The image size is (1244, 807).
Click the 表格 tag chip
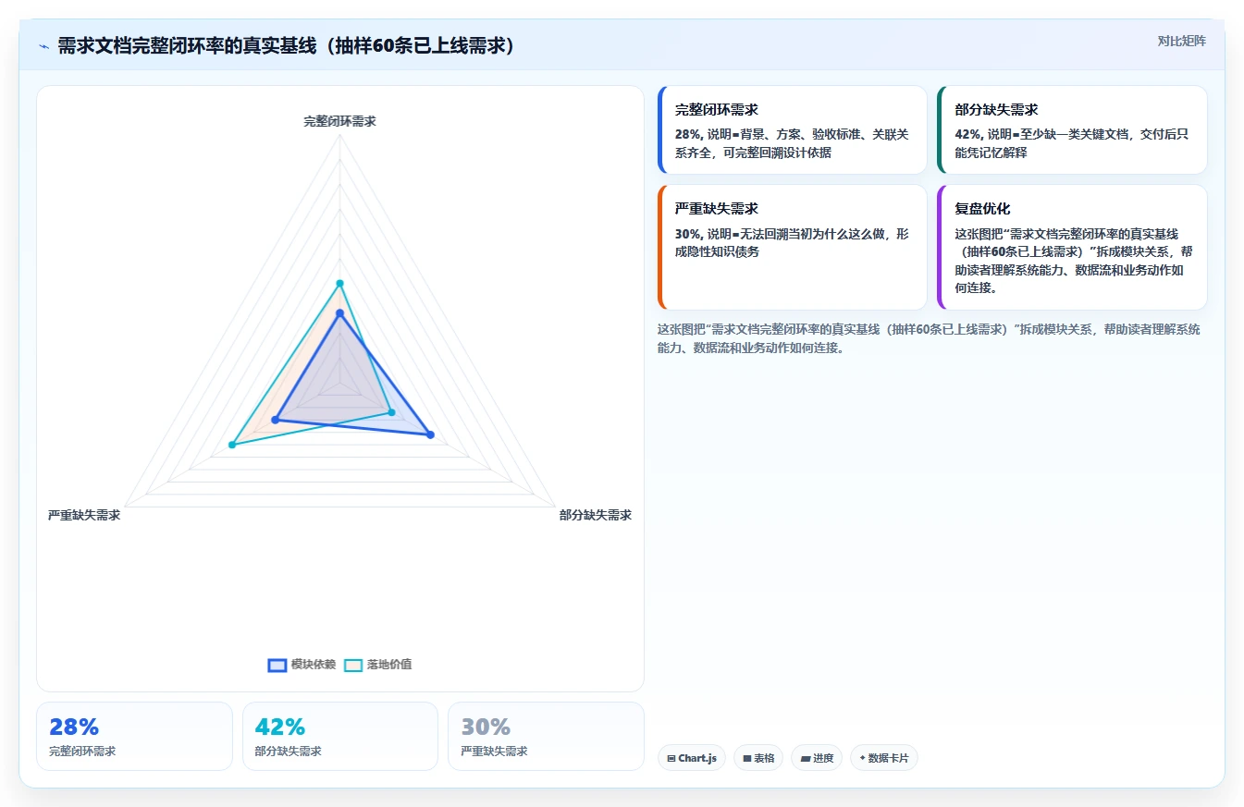coord(758,758)
